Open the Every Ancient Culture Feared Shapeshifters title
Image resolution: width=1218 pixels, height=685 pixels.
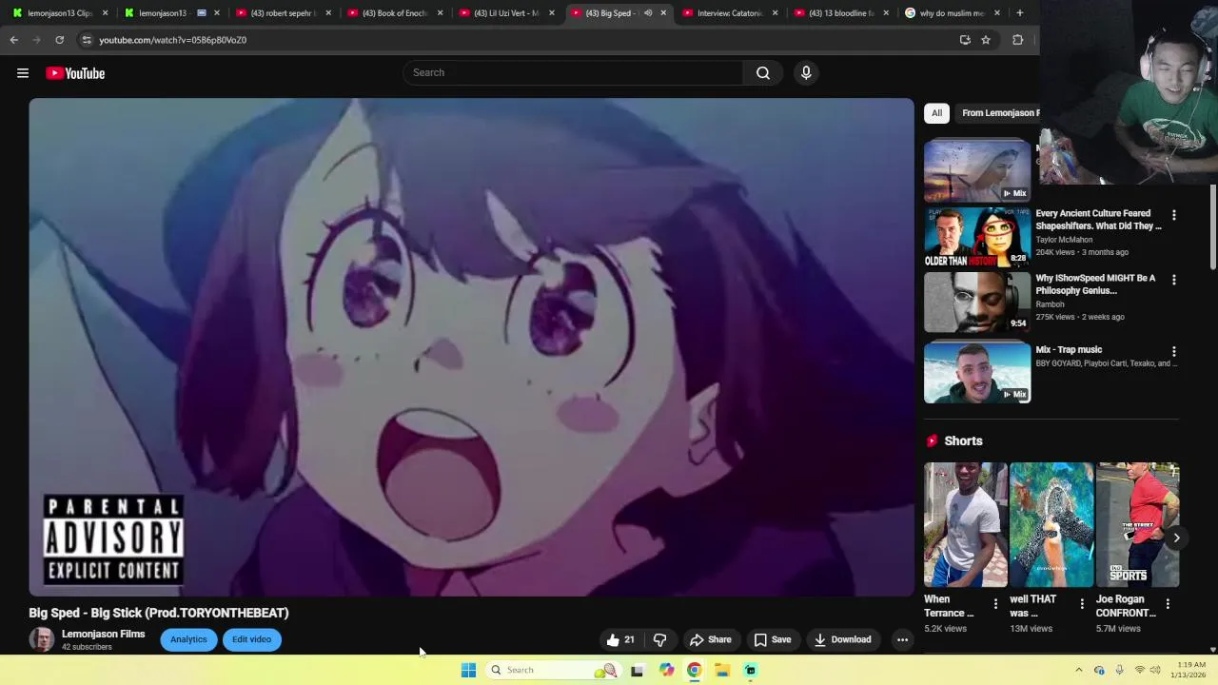click(1099, 220)
